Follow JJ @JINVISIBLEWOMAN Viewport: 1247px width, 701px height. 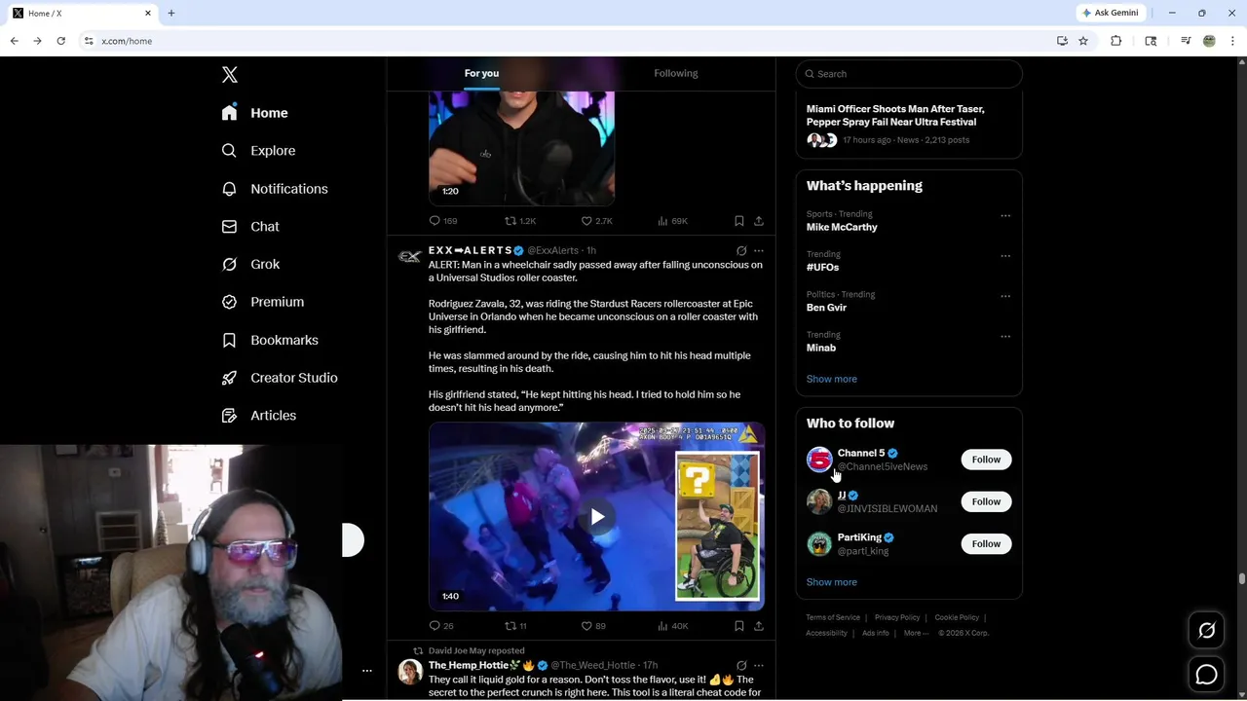pos(986,501)
